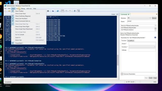Screen dimensions: 162x91
Task: Click the Show Command Add-on toolbar icon
Action: 78,11
